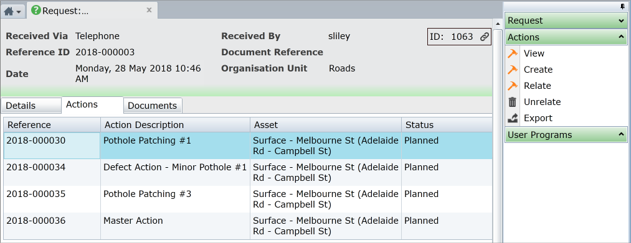The height and width of the screenshot is (243, 631).
Task: Click the vertical scrollbar up arrow
Action: coord(498,24)
